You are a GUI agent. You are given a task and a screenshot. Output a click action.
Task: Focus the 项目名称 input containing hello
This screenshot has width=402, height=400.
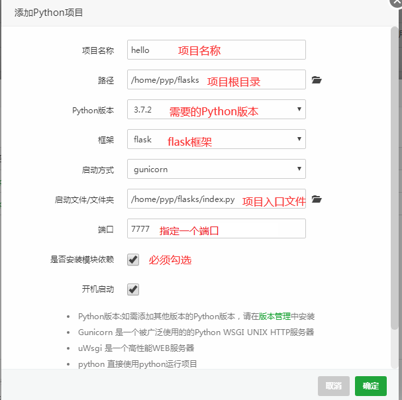click(217, 50)
